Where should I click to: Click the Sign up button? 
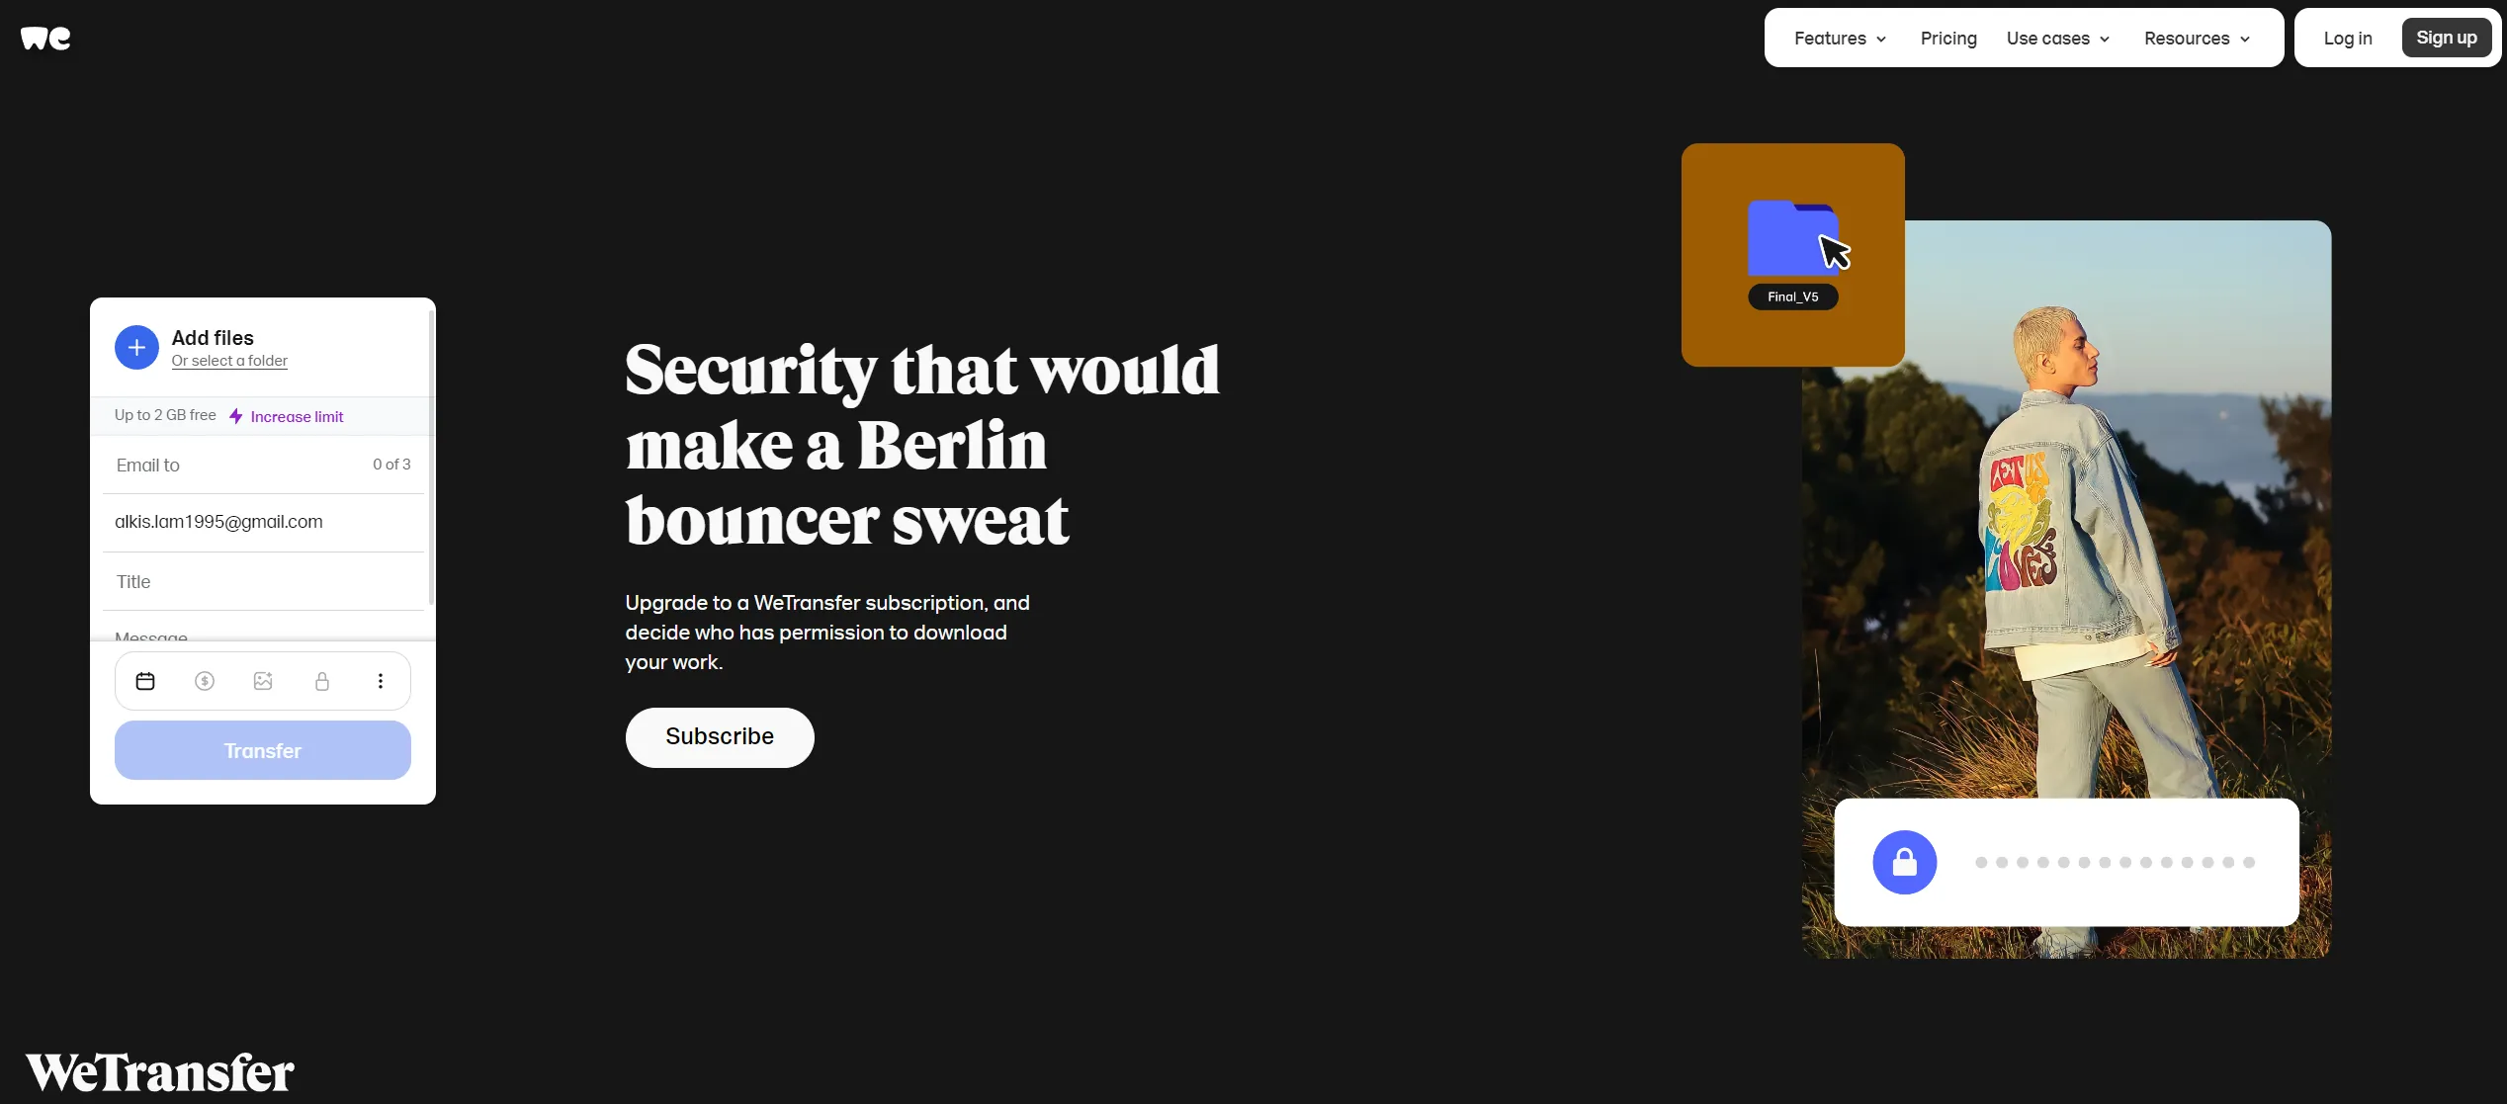pyautogui.click(x=2447, y=37)
